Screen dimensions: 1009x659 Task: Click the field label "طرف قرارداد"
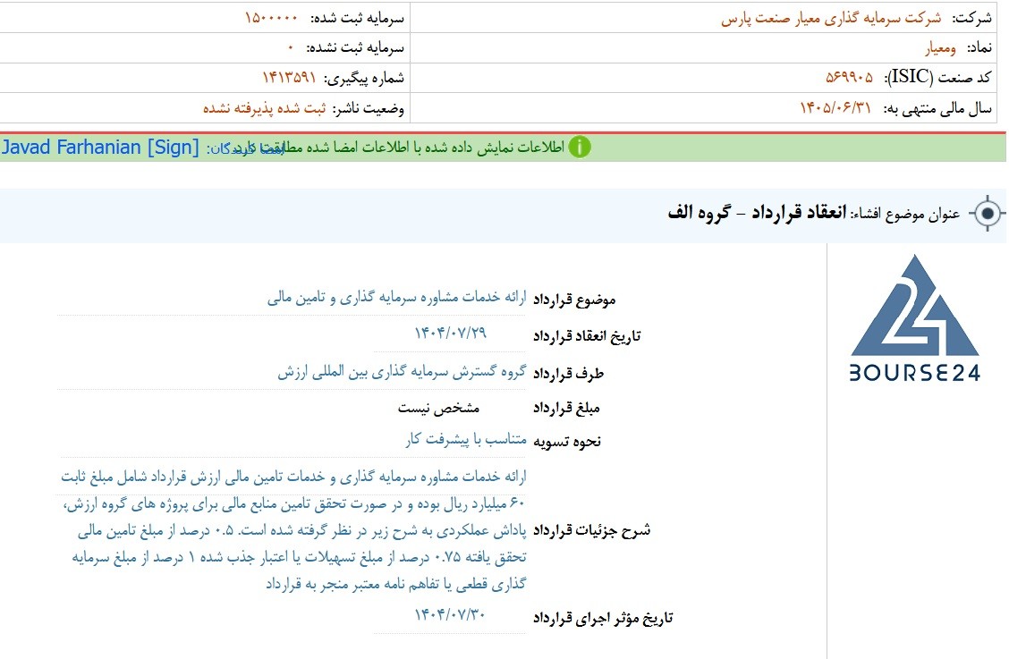click(x=568, y=374)
